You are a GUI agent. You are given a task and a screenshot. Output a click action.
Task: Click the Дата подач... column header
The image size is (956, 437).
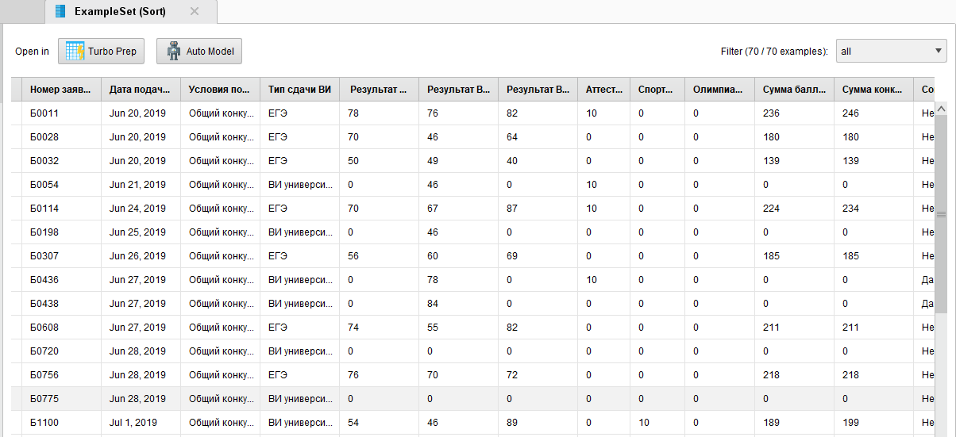pyautogui.click(x=141, y=89)
